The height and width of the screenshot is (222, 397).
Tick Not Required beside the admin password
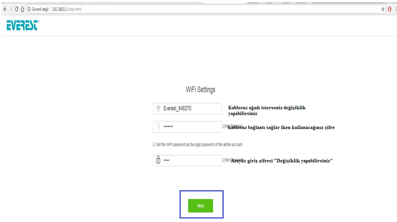pyautogui.click(x=224, y=160)
